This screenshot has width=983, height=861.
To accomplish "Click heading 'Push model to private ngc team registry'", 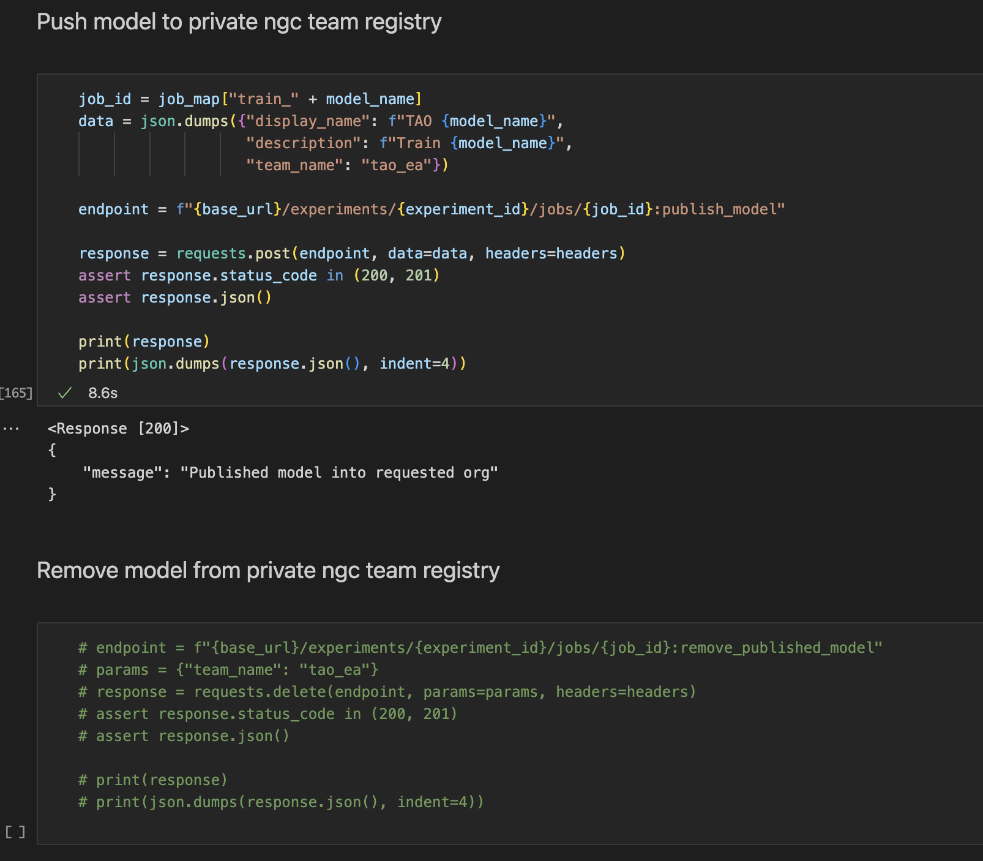I will point(239,22).
